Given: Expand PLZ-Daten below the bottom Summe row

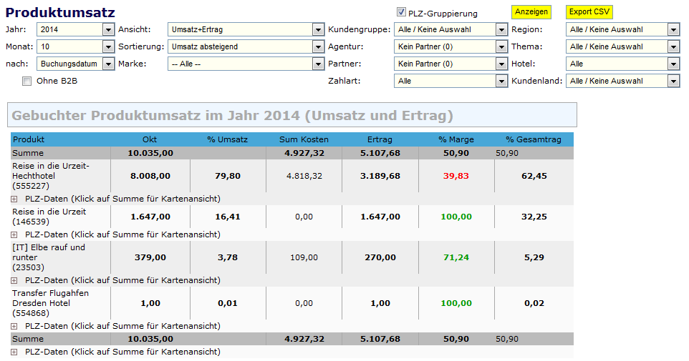Looking at the screenshot, I should point(14,352).
